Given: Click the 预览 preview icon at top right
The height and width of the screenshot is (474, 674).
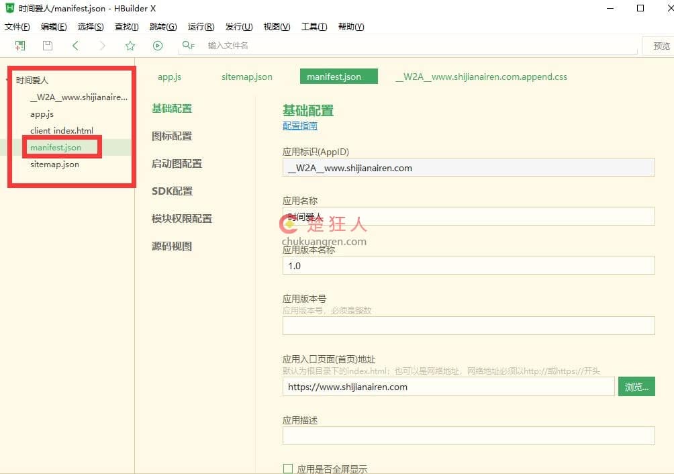Looking at the screenshot, I should point(660,46).
